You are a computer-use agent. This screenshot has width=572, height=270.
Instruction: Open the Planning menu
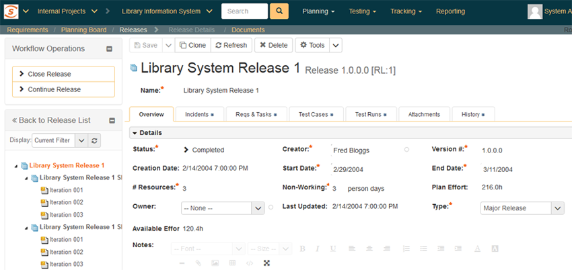318,11
